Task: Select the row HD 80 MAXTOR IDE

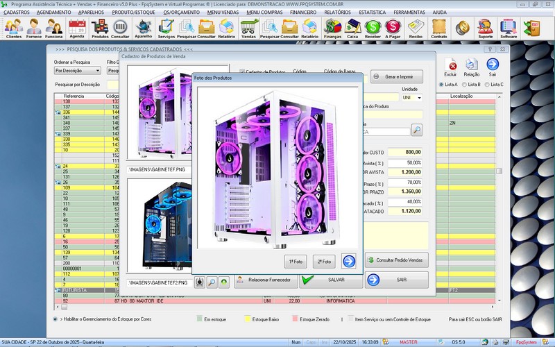Action: [275, 301]
